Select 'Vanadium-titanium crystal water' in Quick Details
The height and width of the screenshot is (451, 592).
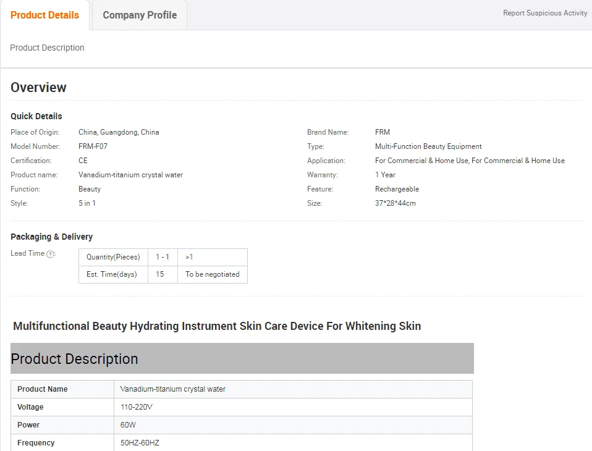click(130, 175)
